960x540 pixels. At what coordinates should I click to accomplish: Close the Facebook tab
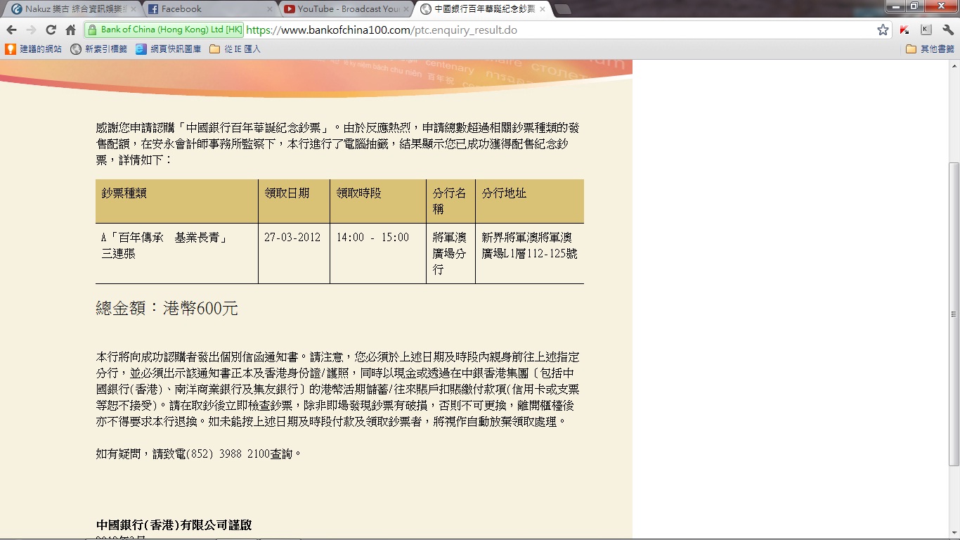[269, 9]
